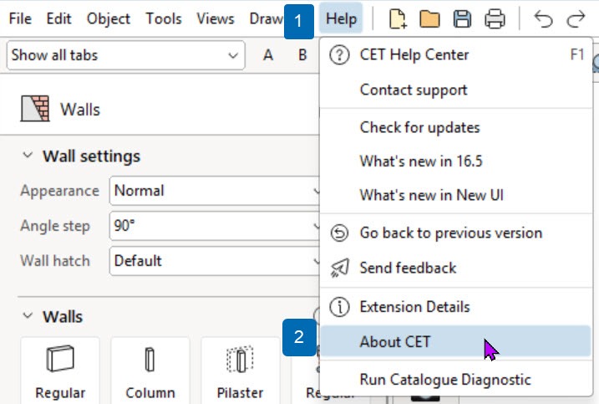Click the Open folder icon

tap(429, 19)
